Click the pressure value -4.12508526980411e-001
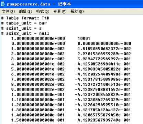The height and width of the screenshot is (124, 143). [103, 64]
